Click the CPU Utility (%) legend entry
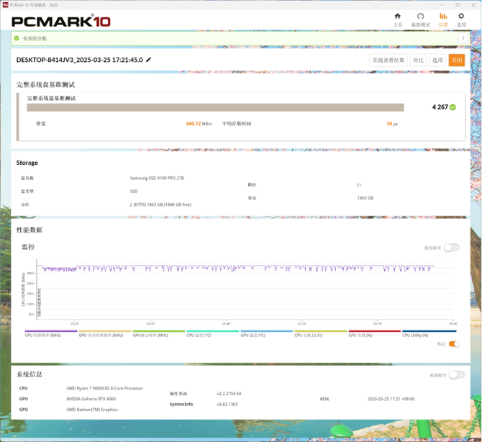The height and width of the screenshot is (442, 482). (416, 335)
